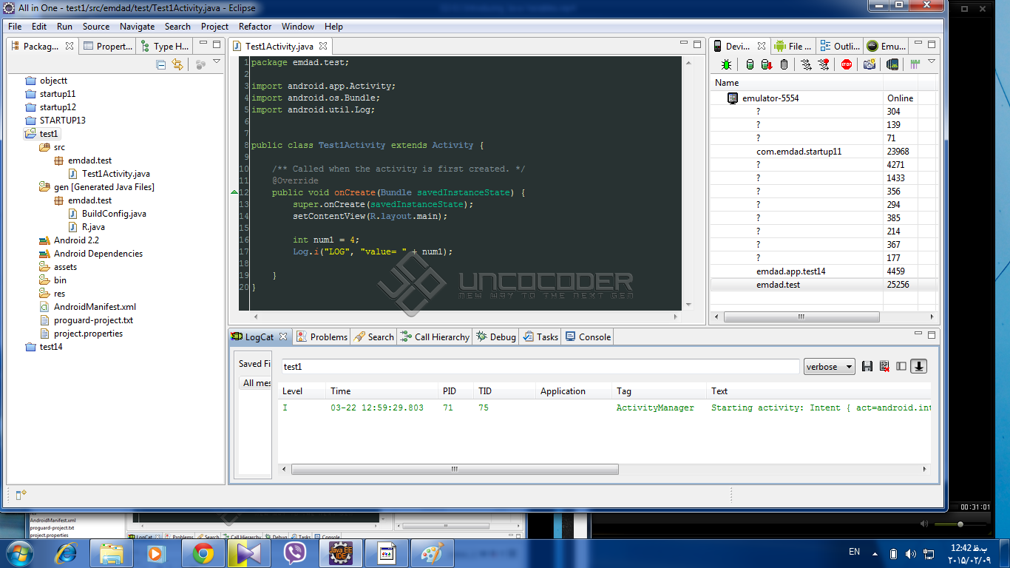Click the Devices panel horizontal scrollbar

[x=801, y=317]
